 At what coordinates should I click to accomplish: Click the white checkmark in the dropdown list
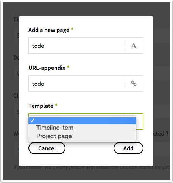(x=32, y=120)
